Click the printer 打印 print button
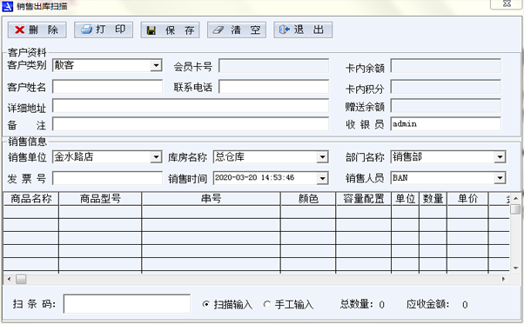 point(104,30)
